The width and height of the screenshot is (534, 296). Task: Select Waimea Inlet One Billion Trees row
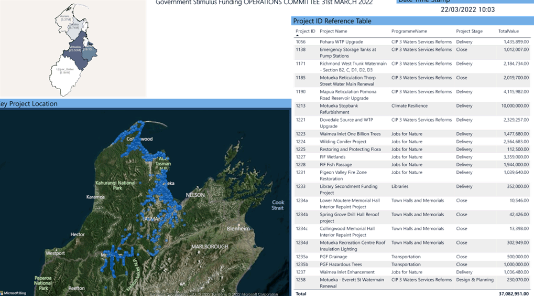(x=412, y=134)
